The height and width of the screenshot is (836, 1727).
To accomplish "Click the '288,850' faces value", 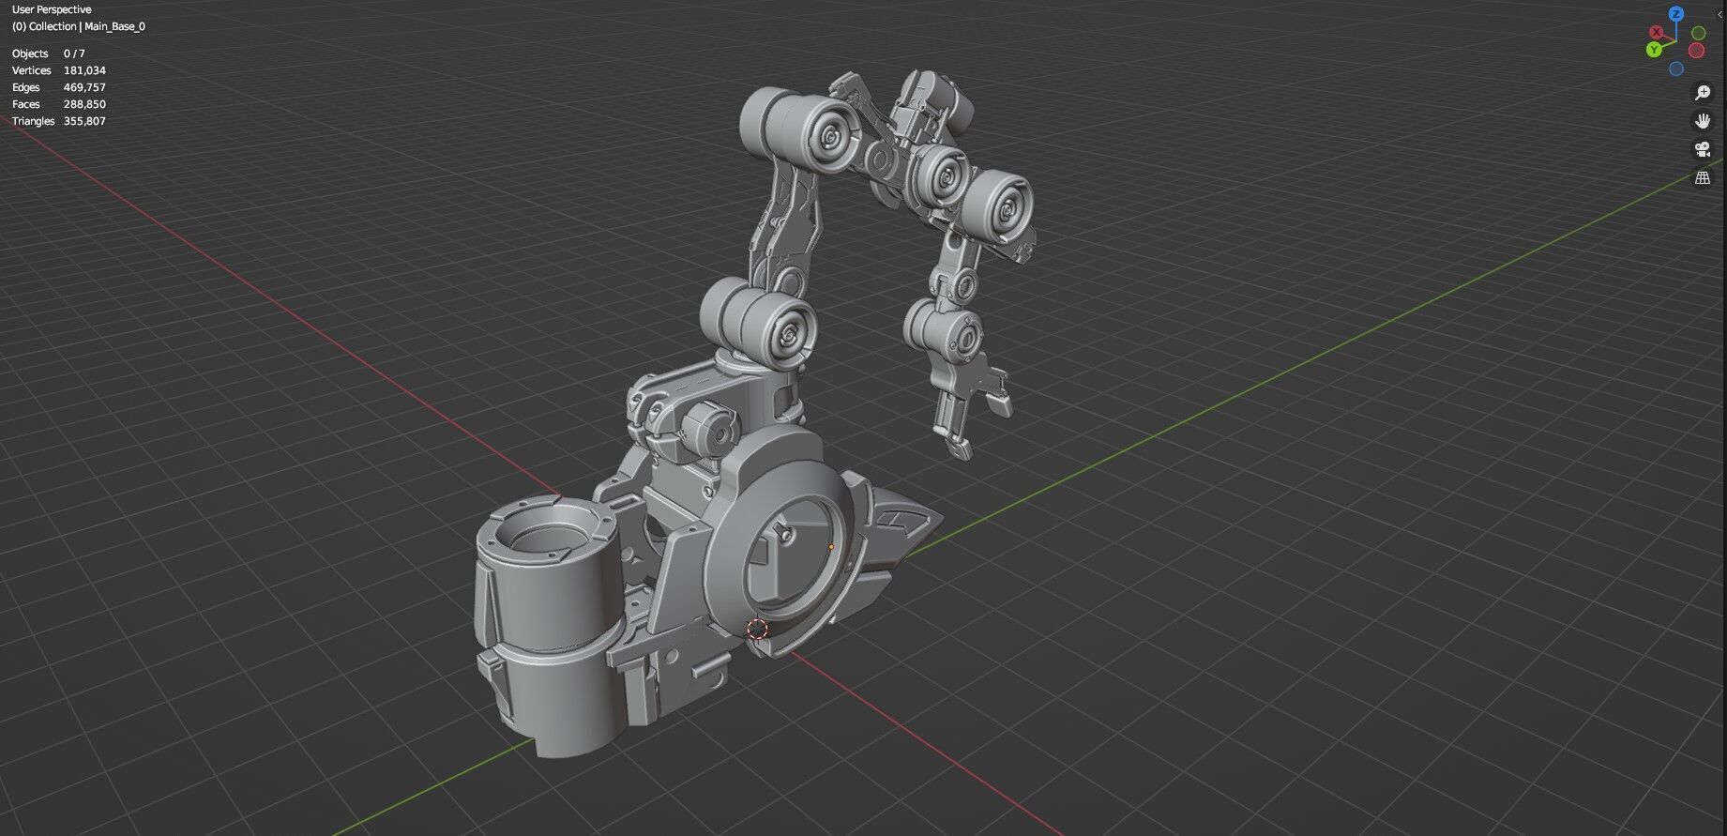I will [84, 104].
